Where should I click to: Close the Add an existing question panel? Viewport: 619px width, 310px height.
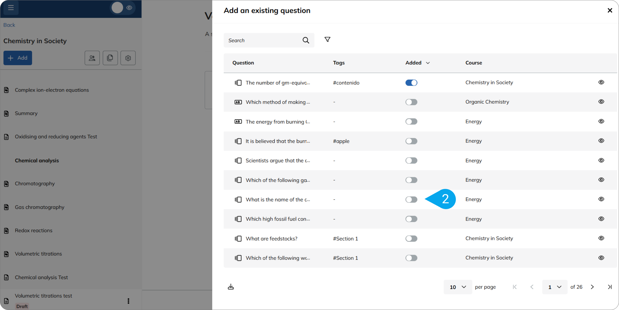(610, 10)
